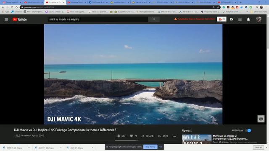Open the Other bookmarks folder

(259, 12)
